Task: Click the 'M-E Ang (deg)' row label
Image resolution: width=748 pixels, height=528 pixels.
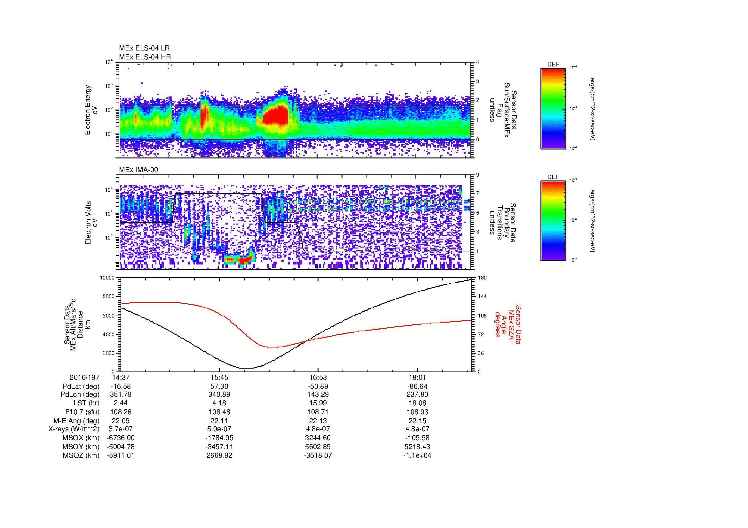Action: click(x=77, y=421)
